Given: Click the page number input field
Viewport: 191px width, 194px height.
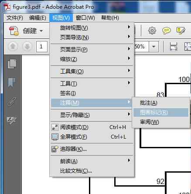Looking at the screenshot, I should tap(42, 47).
